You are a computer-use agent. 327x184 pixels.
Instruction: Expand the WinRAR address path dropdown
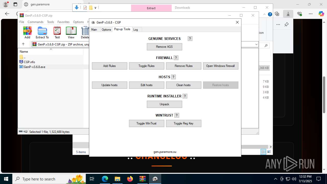click(x=256, y=44)
